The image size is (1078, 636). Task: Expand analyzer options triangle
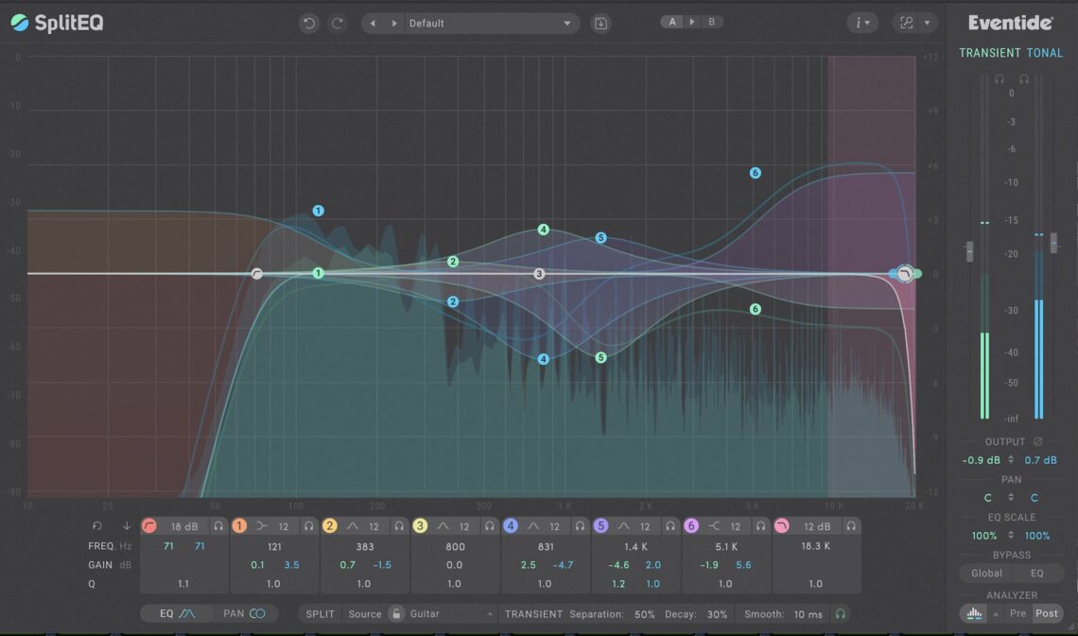pyautogui.click(x=996, y=613)
